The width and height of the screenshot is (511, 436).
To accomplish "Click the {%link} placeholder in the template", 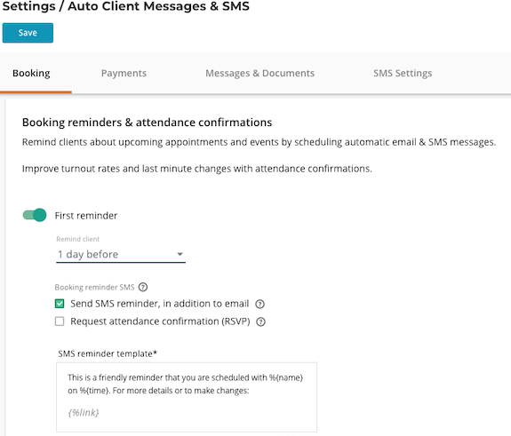I will pyautogui.click(x=84, y=413).
